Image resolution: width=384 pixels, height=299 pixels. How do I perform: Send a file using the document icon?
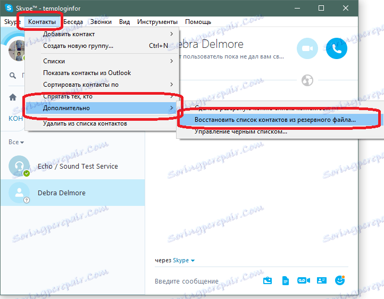coord(285,280)
